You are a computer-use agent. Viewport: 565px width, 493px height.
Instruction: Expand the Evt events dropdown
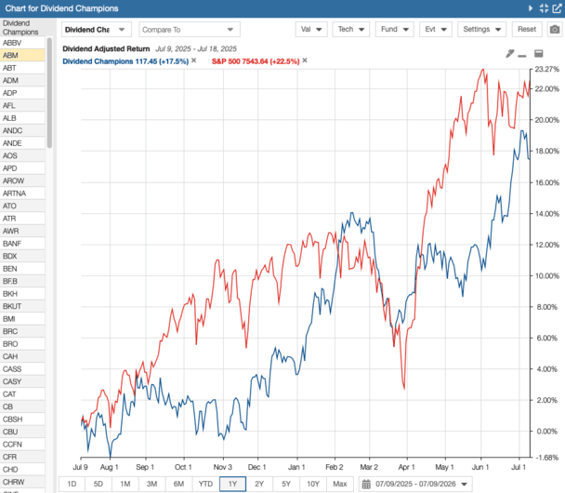(436, 29)
